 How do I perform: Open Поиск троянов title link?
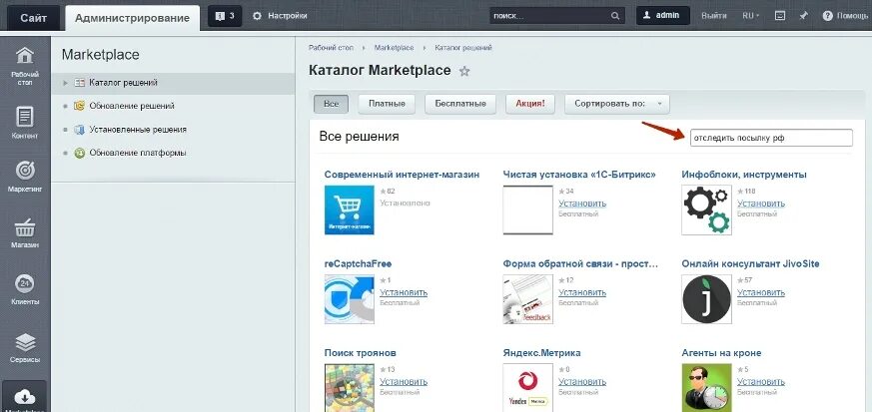click(360, 353)
